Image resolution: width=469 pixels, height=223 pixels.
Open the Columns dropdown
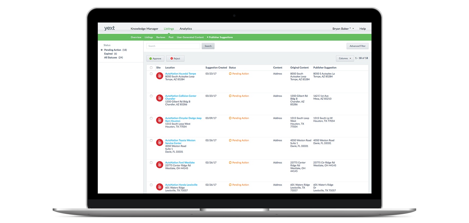[345, 58]
